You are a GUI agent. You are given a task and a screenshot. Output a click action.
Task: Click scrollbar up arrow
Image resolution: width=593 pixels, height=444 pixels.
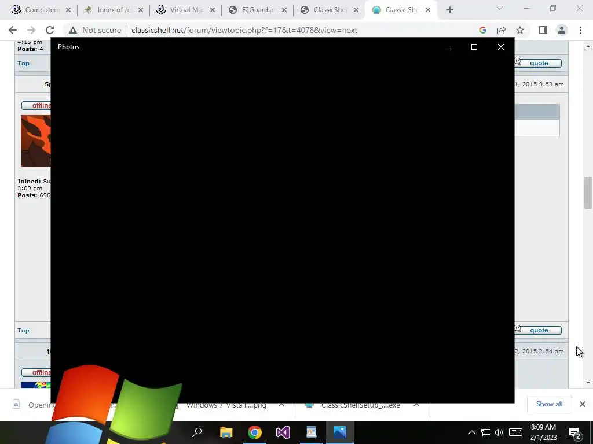(x=588, y=46)
